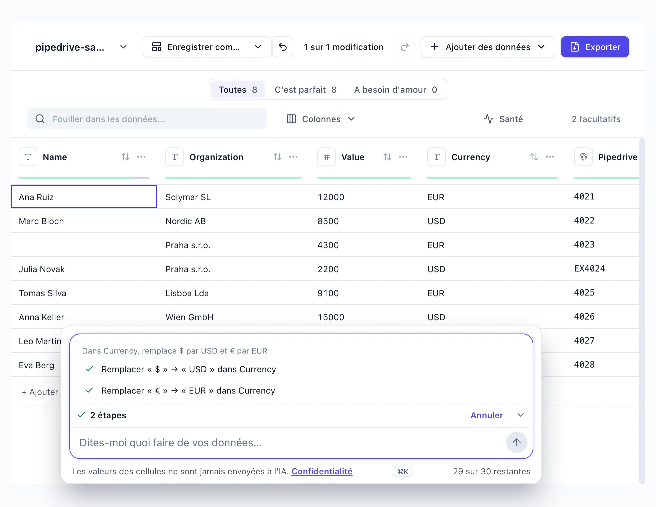
Task: Open the Enregistrer com... dropdown
Action: [207, 47]
